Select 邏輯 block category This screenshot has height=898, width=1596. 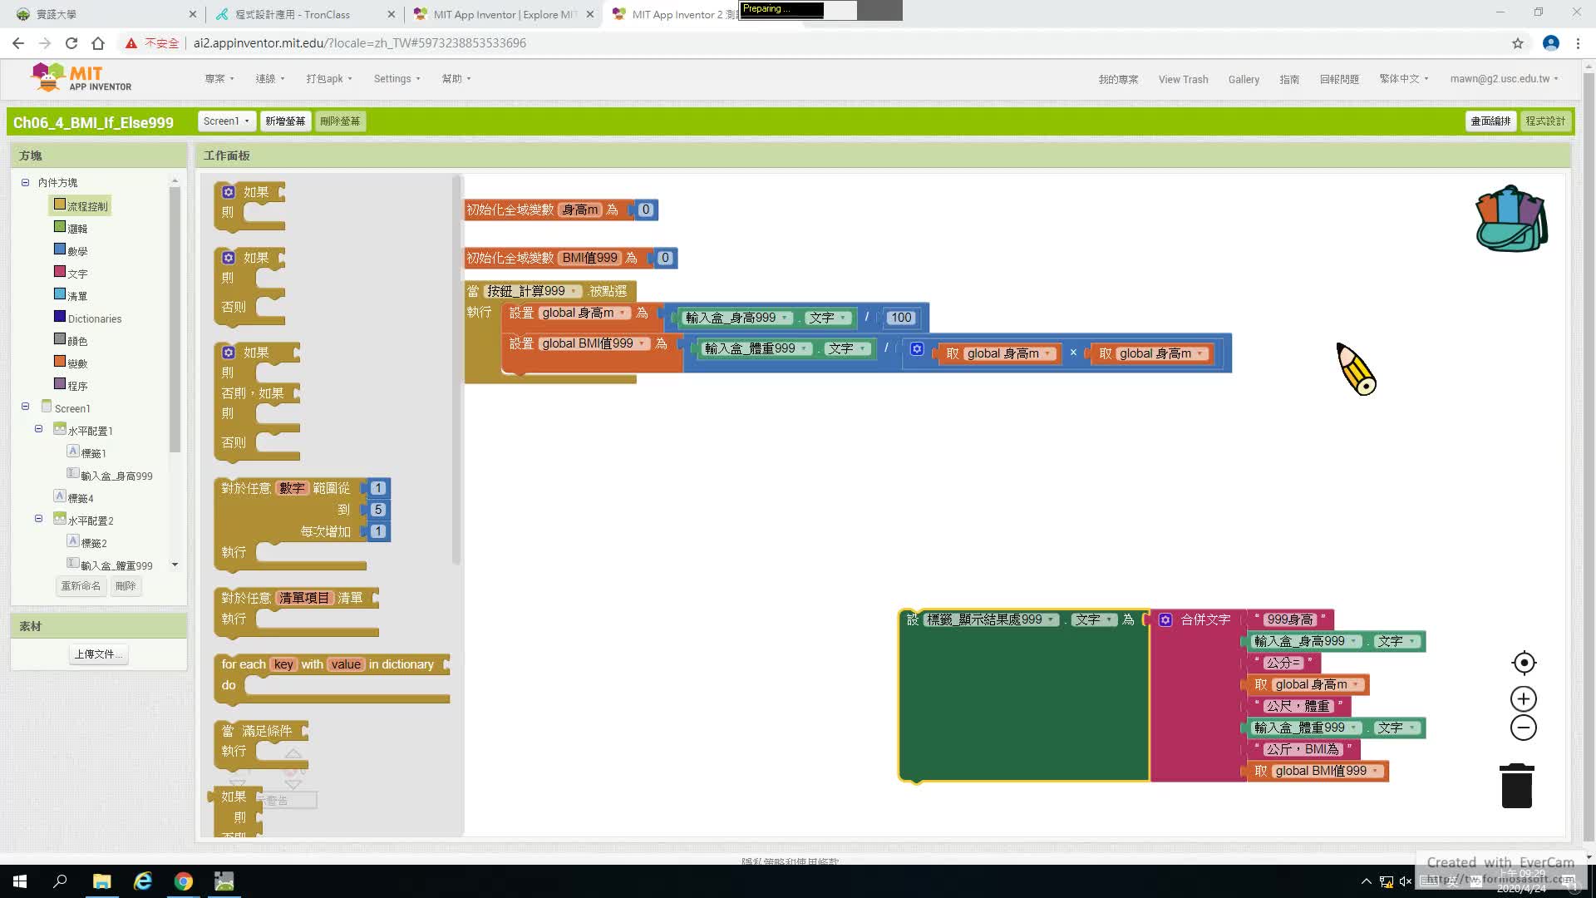coord(71,228)
